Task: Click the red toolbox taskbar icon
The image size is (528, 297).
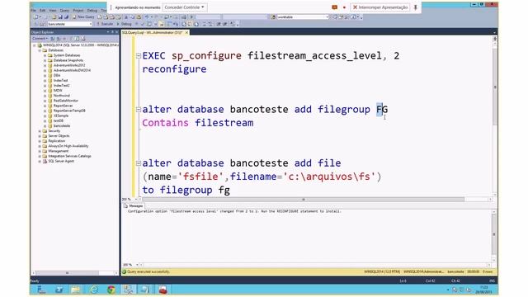Action: pyautogui.click(x=163, y=289)
